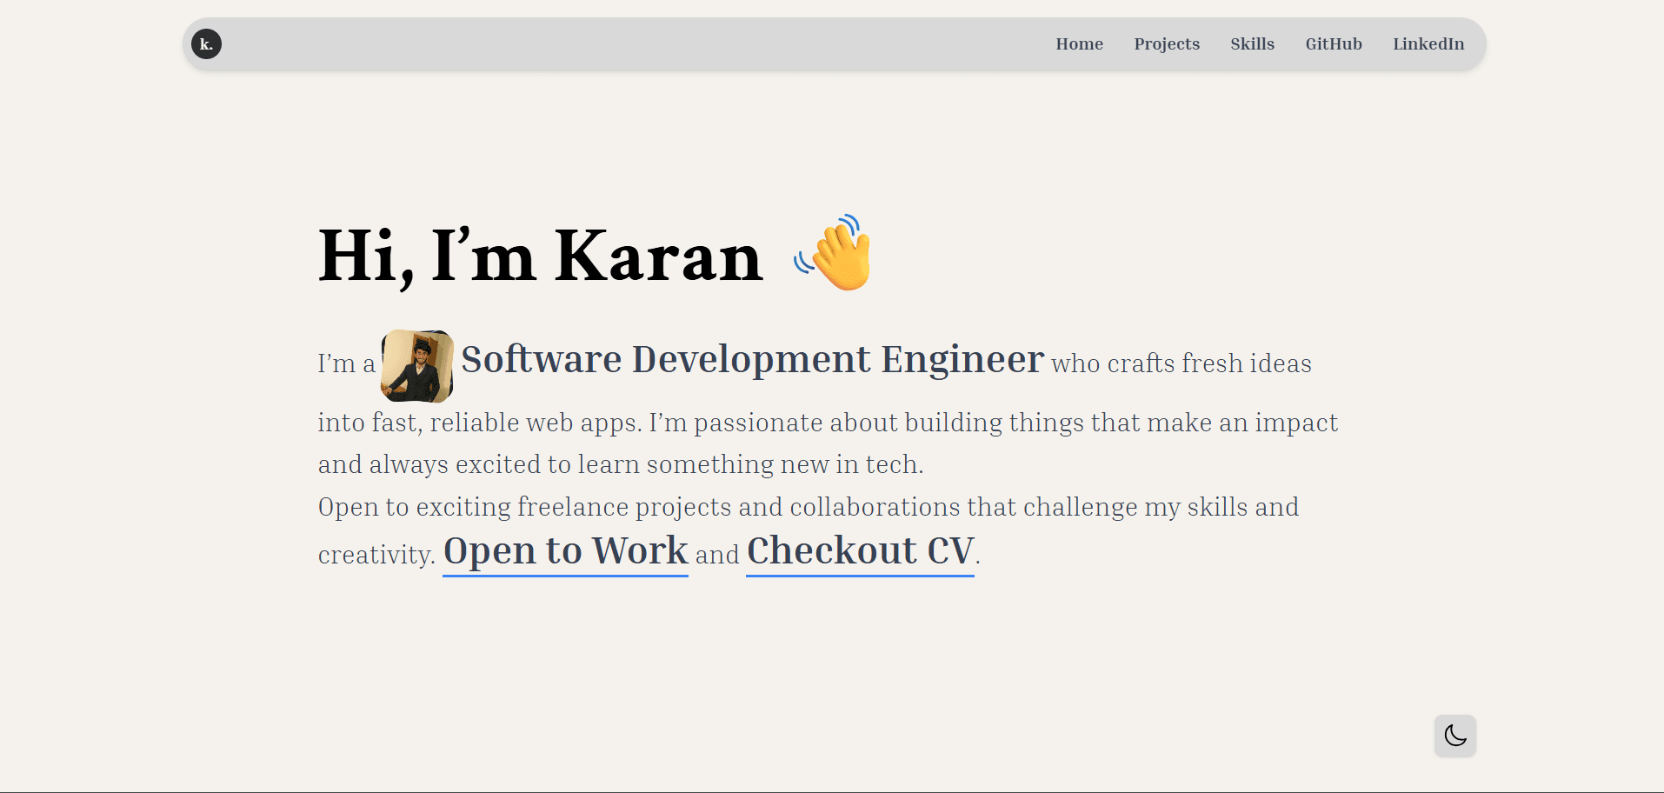Toggle dark mode with the moon icon

click(1454, 736)
